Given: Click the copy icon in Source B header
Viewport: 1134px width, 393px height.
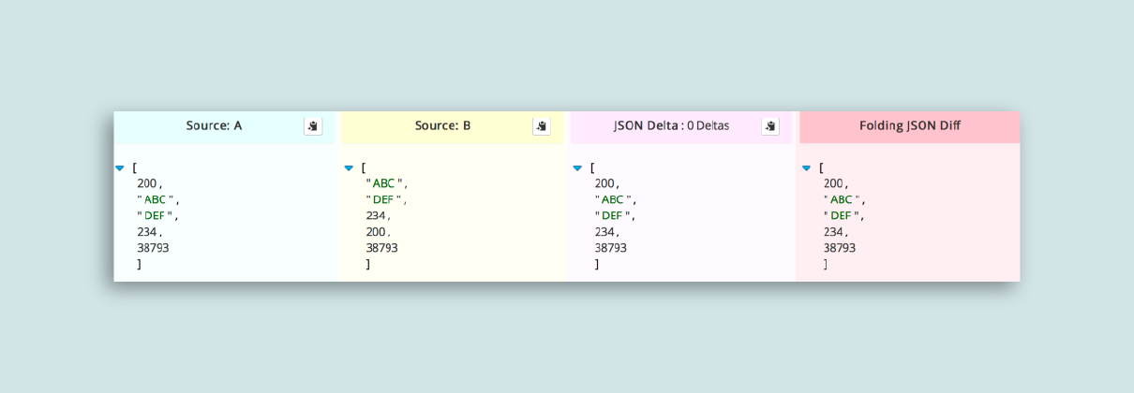Looking at the screenshot, I should (x=542, y=126).
